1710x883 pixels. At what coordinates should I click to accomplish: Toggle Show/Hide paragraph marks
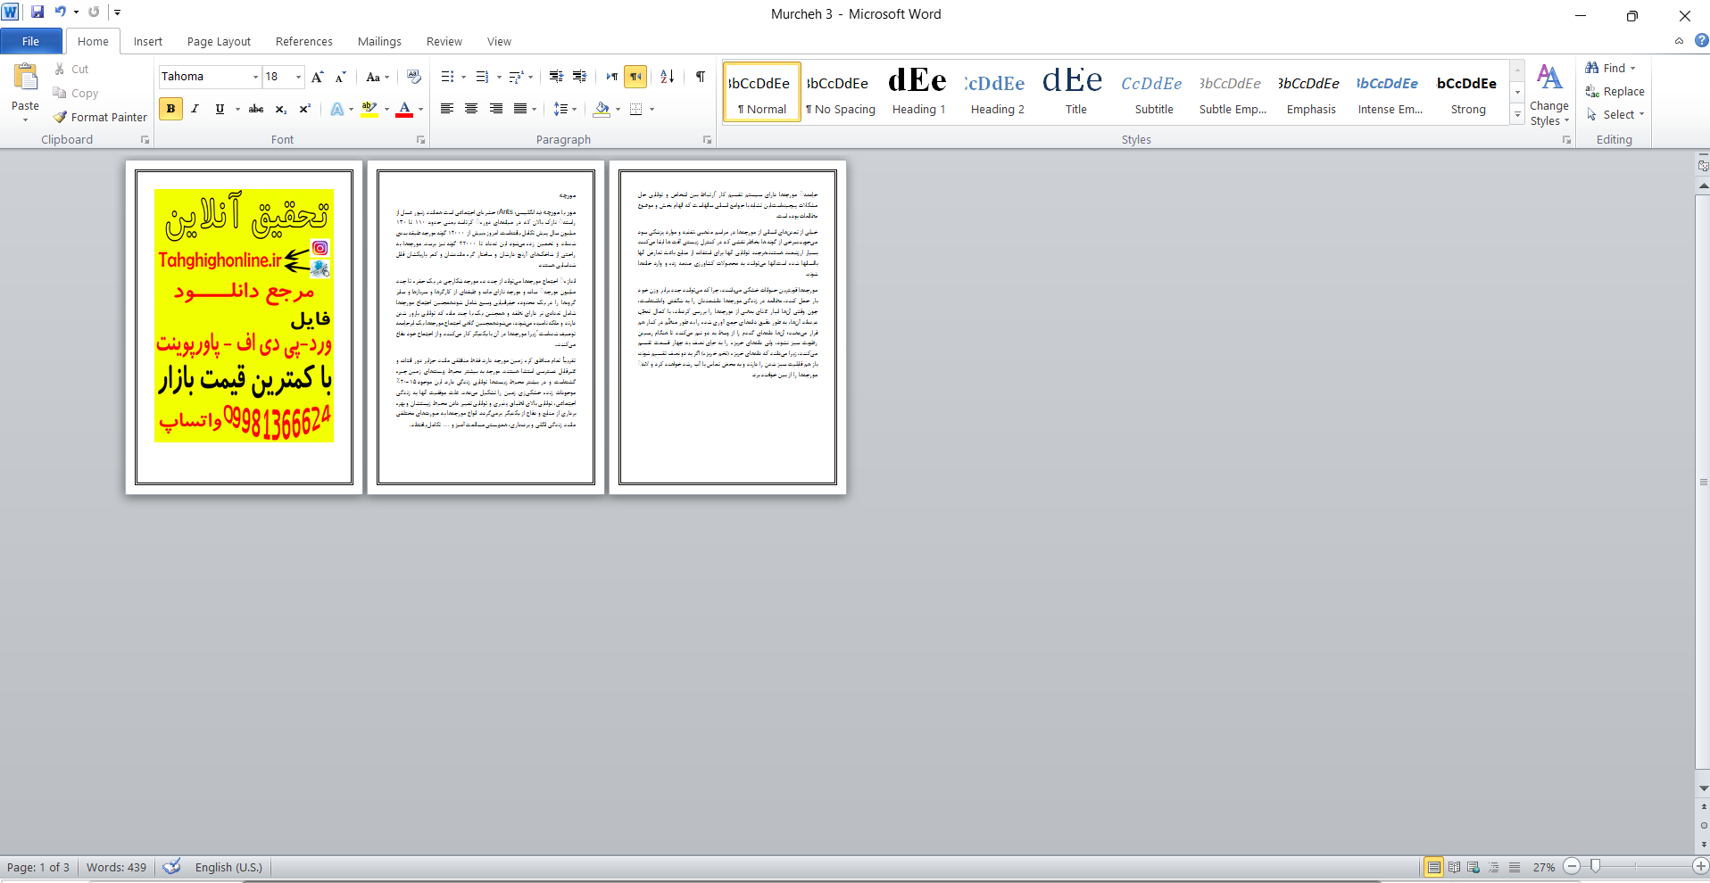(x=701, y=77)
